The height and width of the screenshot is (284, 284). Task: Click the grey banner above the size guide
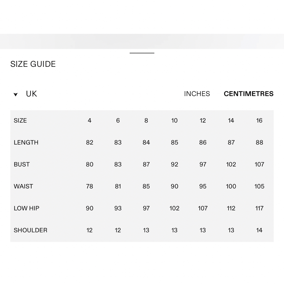[142, 41]
